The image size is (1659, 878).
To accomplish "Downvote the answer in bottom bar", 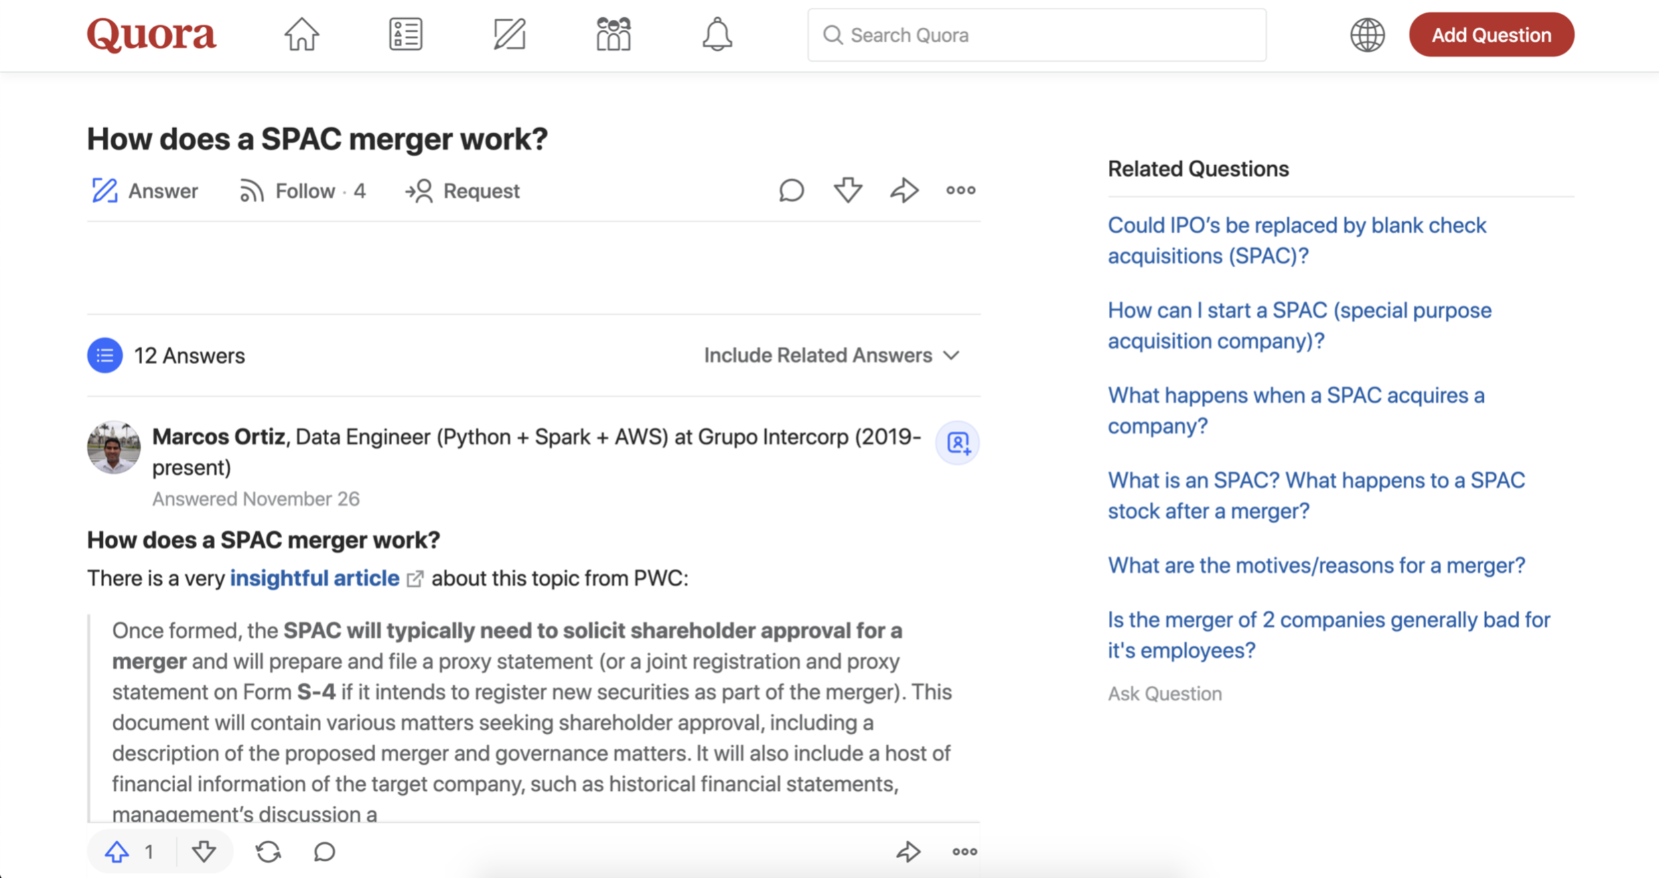I will 204,851.
